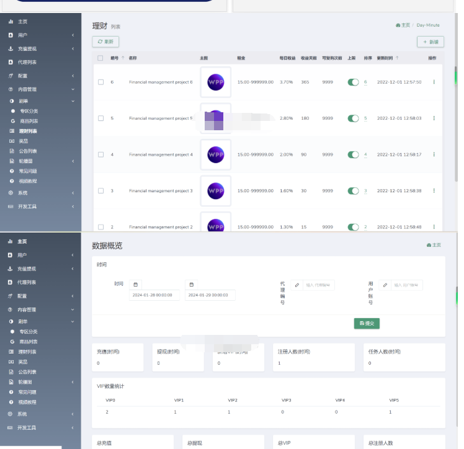
Task: Open the WPP image thumbnail for project 3
Action: [215, 191]
